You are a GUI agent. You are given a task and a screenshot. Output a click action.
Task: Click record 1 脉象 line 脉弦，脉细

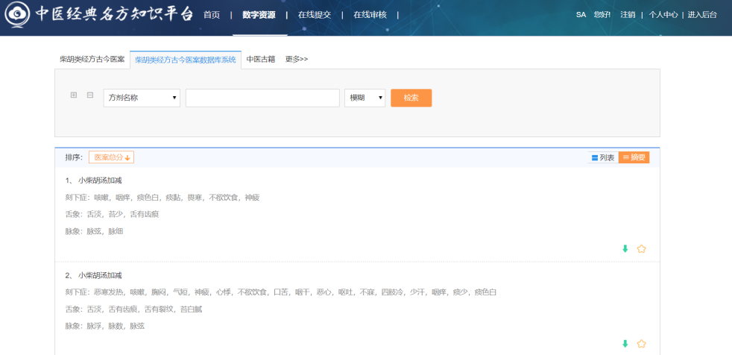95,231
